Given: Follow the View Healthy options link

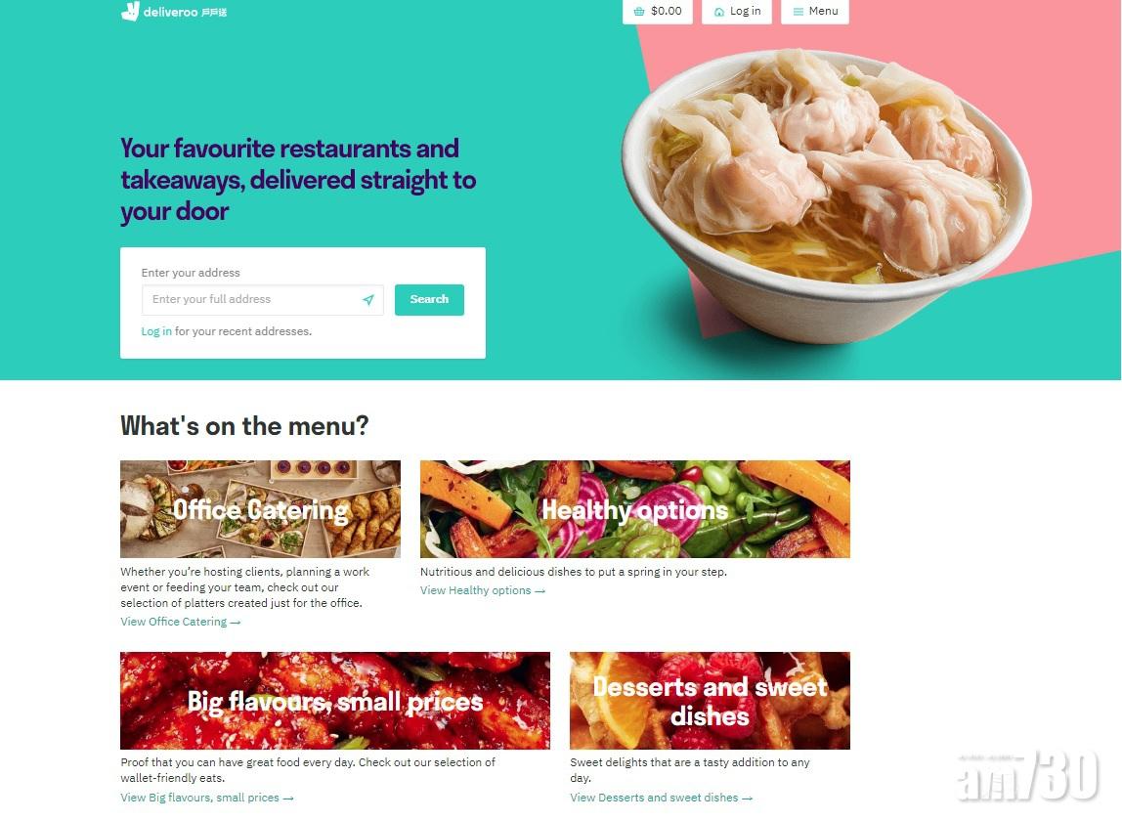Looking at the screenshot, I should click(x=482, y=590).
